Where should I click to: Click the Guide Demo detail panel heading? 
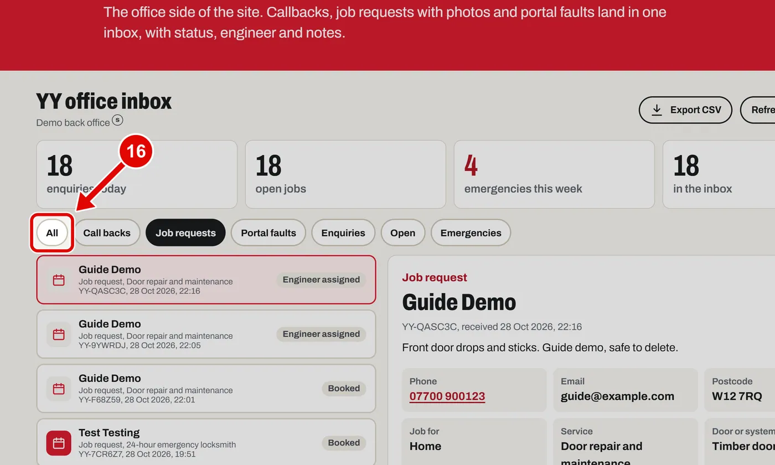459,303
